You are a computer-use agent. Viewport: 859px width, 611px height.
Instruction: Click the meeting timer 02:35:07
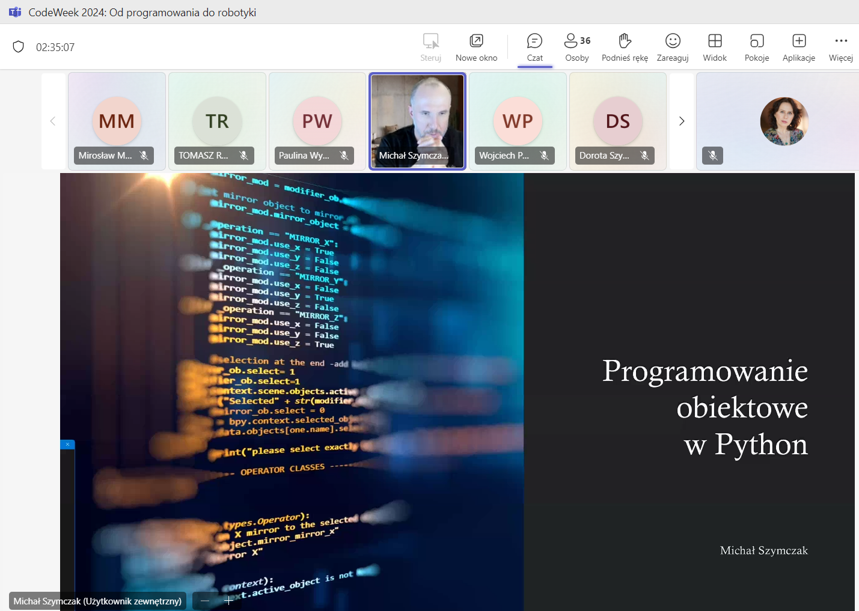(x=55, y=47)
